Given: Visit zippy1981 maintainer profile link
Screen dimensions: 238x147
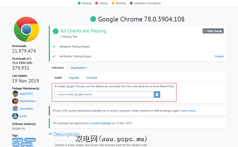Looking at the screenshot, I should (x=26, y=94).
